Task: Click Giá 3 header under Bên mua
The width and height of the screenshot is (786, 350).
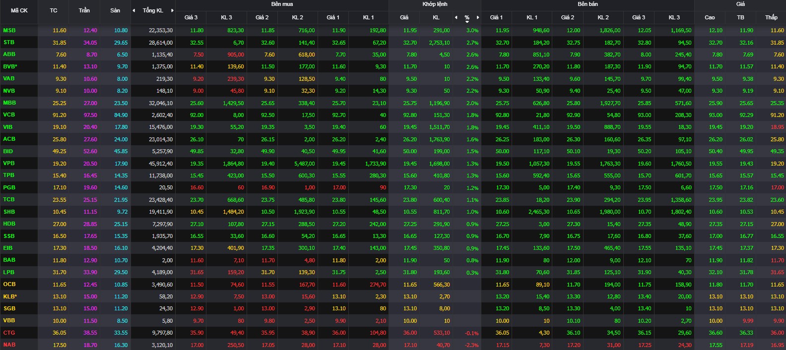Action: point(191,17)
